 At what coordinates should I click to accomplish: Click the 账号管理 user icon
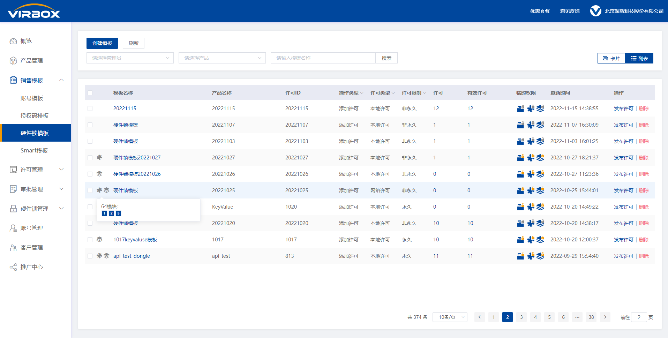(13, 228)
